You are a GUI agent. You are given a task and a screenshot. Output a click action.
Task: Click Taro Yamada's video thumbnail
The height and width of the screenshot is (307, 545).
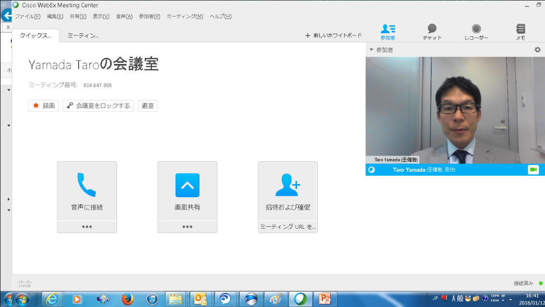click(x=455, y=110)
